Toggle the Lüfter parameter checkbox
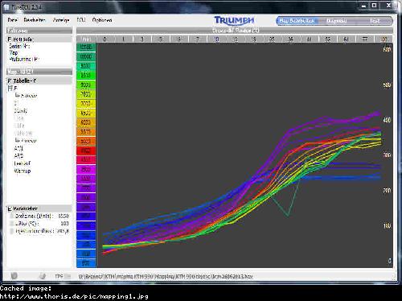Viewport: 402px width, 301px height. (x=11, y=224)
